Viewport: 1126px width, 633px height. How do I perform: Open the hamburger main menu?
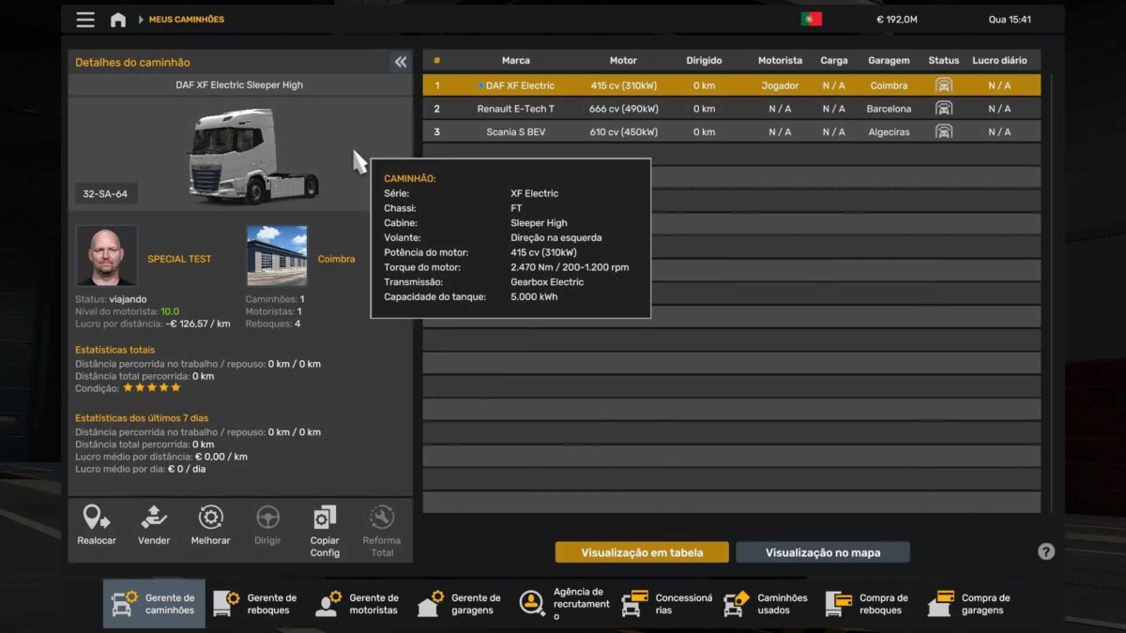coord(85,20)
